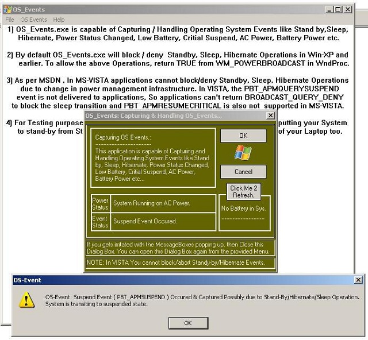
Task: Click paragraph 2 mentioning WM_POWERBROADCAST
Action: click(x=178, y=59)
